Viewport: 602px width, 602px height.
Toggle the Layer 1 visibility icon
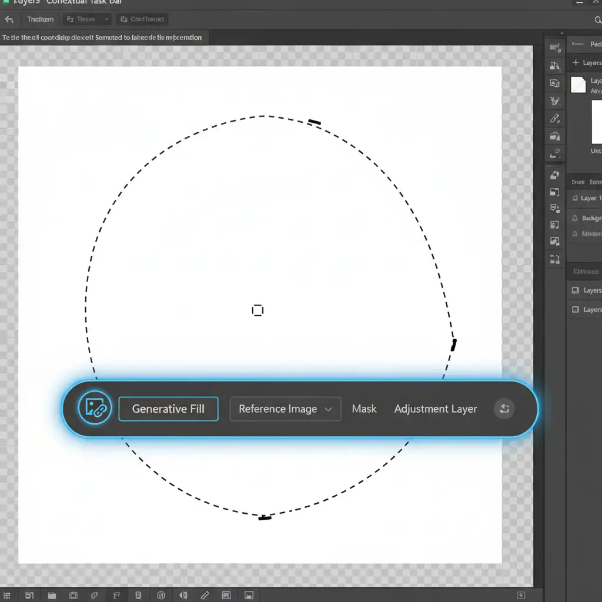pyautogui.click(x=574, y=199)
